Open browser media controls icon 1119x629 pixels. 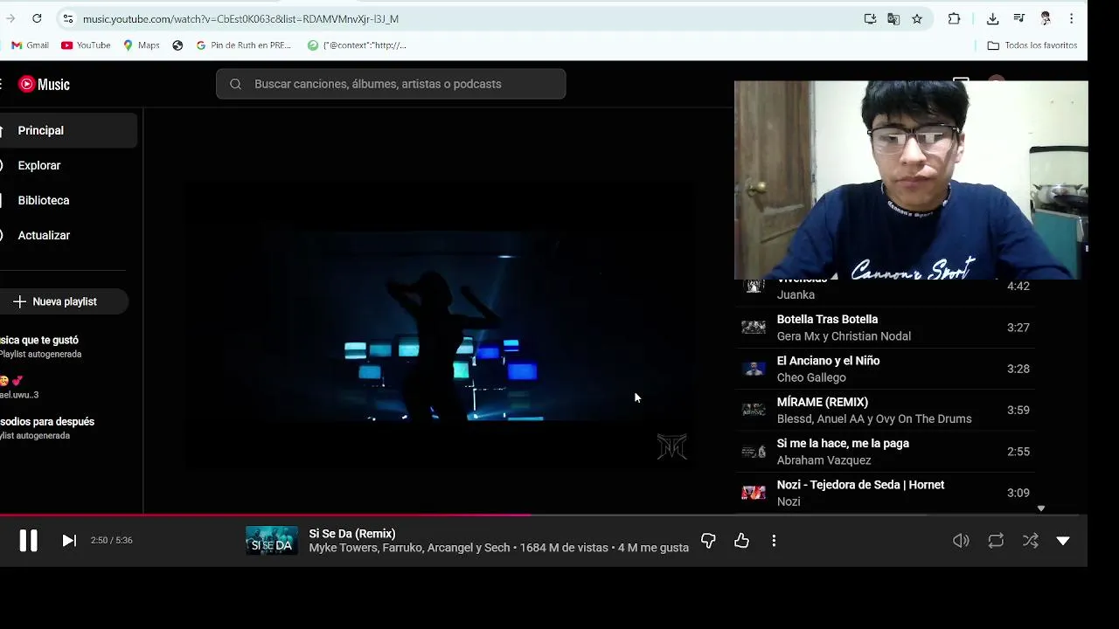tap(1019, 18)
